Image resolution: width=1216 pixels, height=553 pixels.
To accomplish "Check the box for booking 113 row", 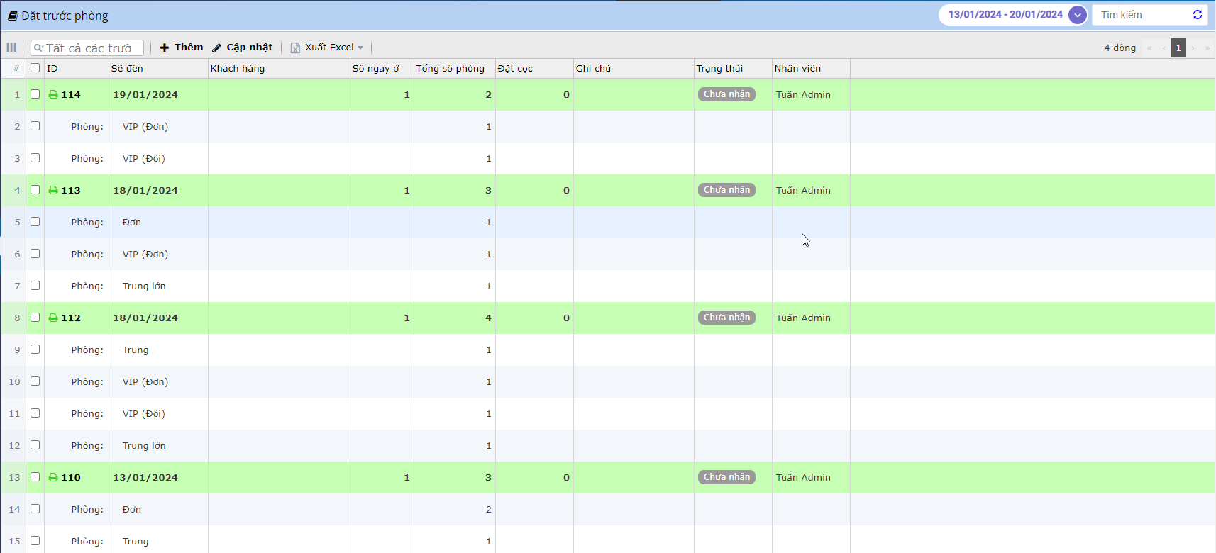I will (35, 190).
